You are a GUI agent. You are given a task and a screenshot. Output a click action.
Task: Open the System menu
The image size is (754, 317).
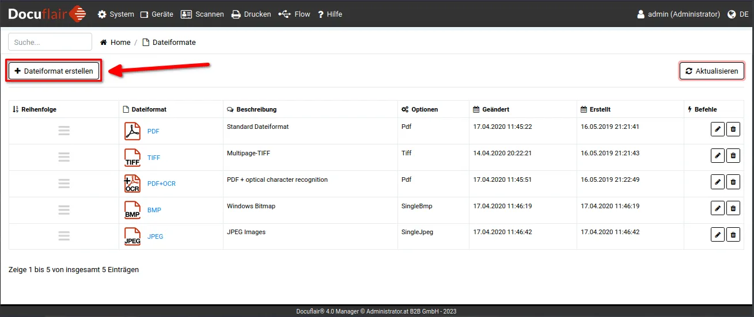[x=116, y=14]
